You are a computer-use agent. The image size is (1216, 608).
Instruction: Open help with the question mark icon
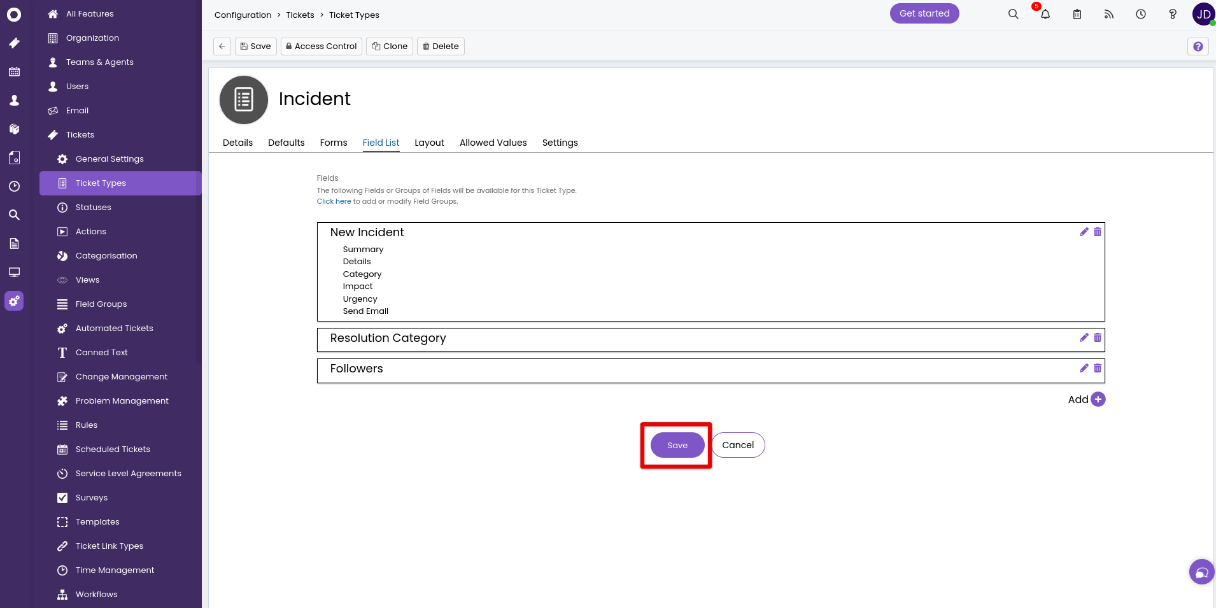click(1173, 13)
